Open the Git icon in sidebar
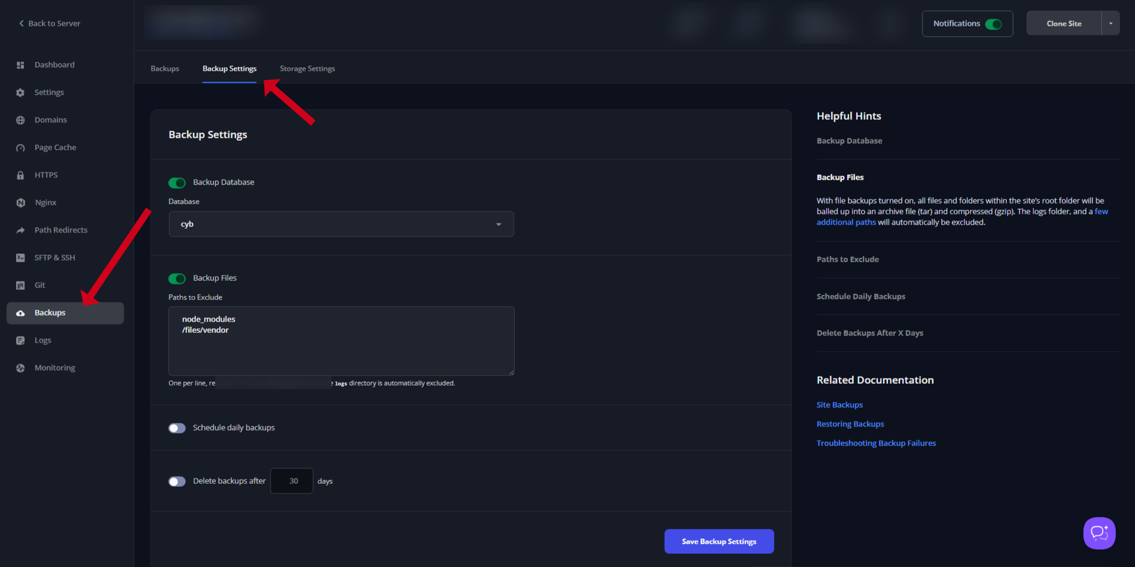 tap(20, 286)
